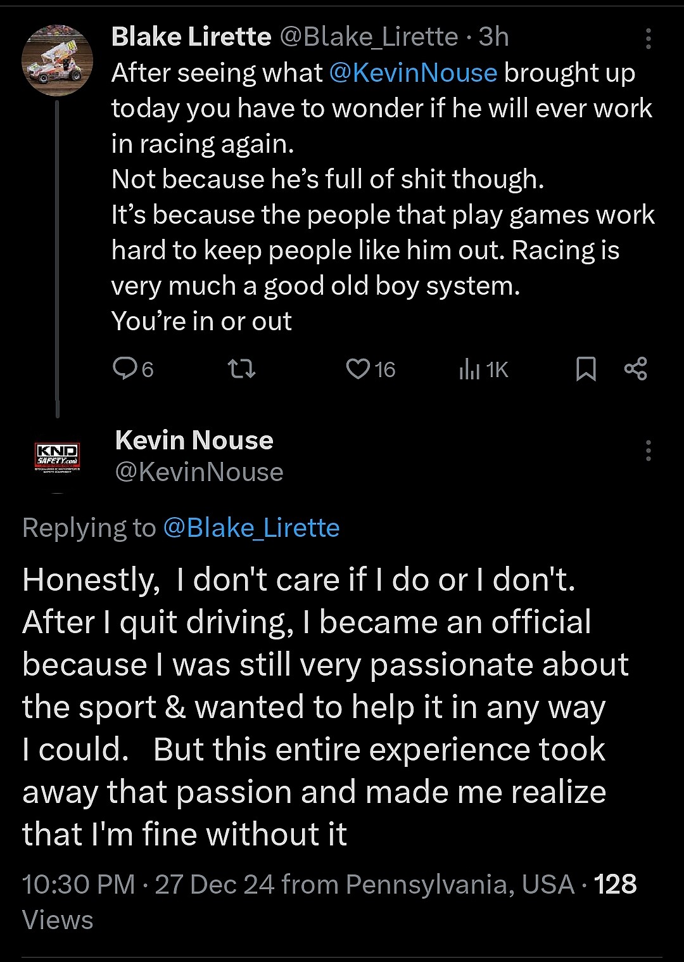Open Blake Lirette's profile picture
Viewport: 684px width, 962px height.
pos(58,61)
